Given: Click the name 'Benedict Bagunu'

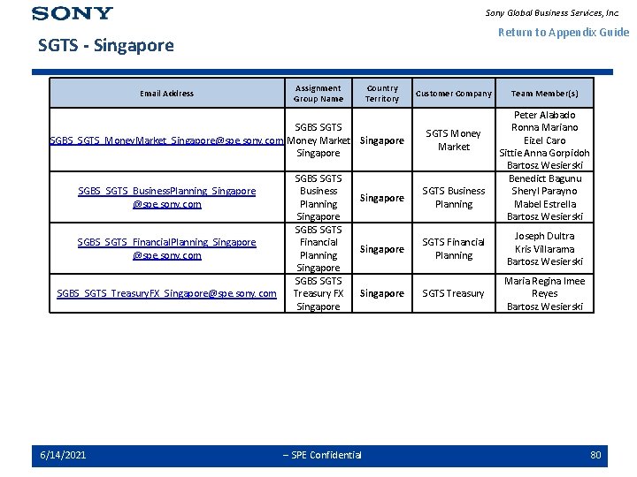Looking at the screenshot, I should pyautogui.click(x=545, y=178).
